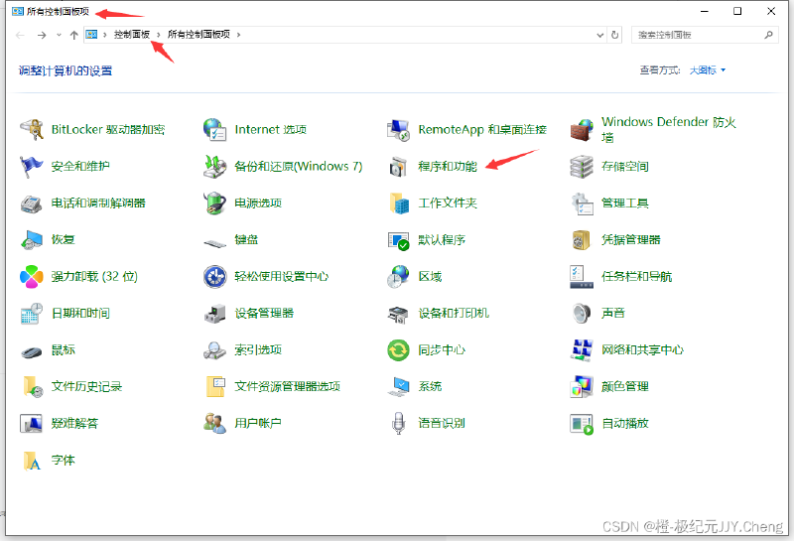Click the control panel icon in address bar

click(91, 35)
